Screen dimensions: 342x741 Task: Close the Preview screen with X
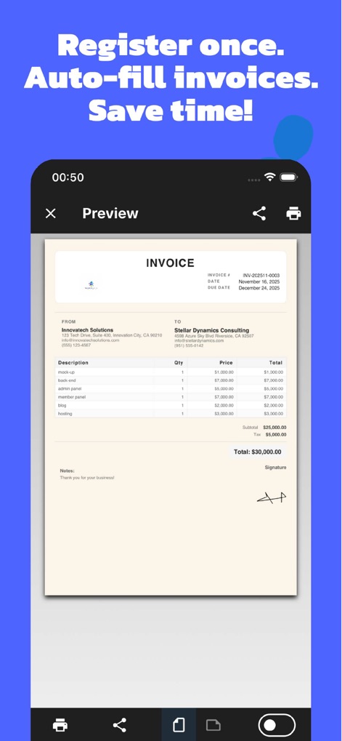[51, 214]
